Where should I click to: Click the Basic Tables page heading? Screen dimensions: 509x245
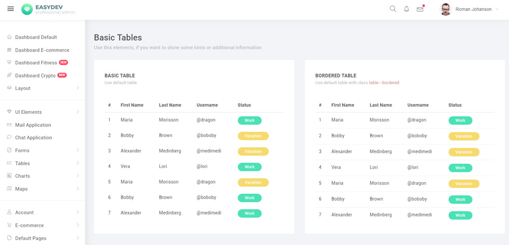click(118, 37)
